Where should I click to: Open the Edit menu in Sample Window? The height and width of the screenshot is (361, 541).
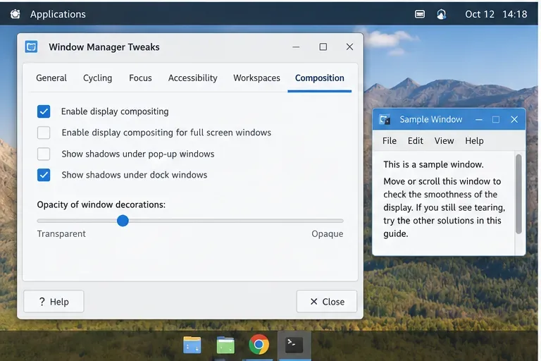coord(416,141)
